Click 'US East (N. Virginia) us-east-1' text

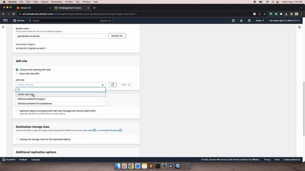(30, 48)
